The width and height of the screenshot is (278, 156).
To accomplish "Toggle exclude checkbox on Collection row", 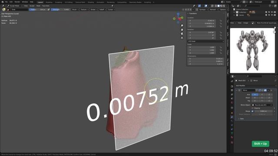I will [266, 12].
